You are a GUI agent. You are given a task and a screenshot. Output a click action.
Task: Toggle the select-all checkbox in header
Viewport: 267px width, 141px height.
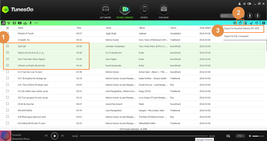tap(8, 28)
